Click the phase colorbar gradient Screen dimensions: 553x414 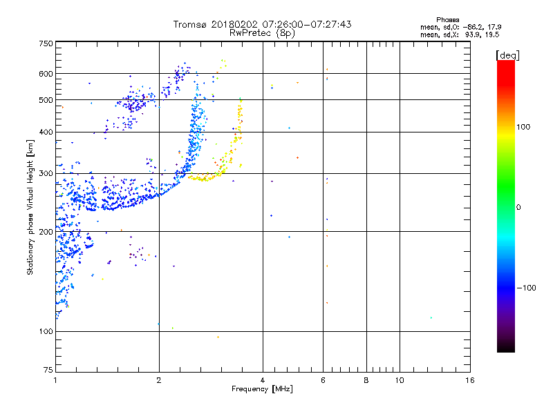506,206
